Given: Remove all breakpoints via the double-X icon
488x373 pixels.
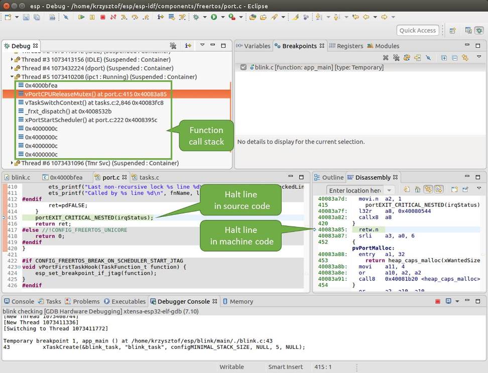Looking at the screenshot, I should (x=396, y=57).
